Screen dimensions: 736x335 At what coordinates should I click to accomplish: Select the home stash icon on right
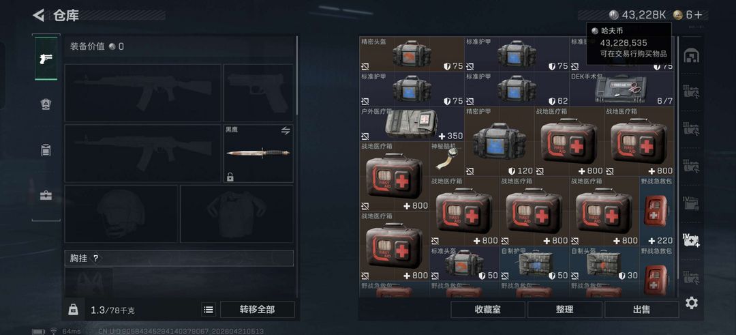690,56
